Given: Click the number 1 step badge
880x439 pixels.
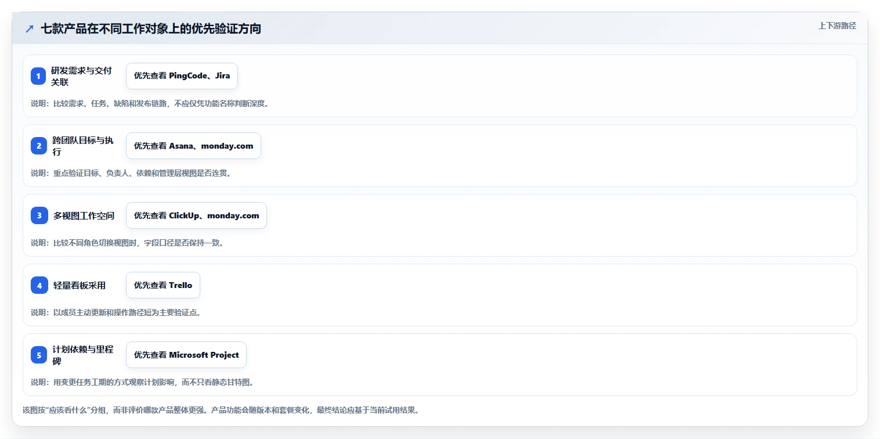Looking at the screenshot, I should [x=38, y=76].
